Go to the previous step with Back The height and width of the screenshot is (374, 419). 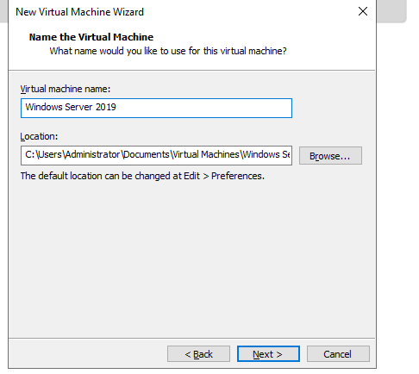tap(198, 354)
